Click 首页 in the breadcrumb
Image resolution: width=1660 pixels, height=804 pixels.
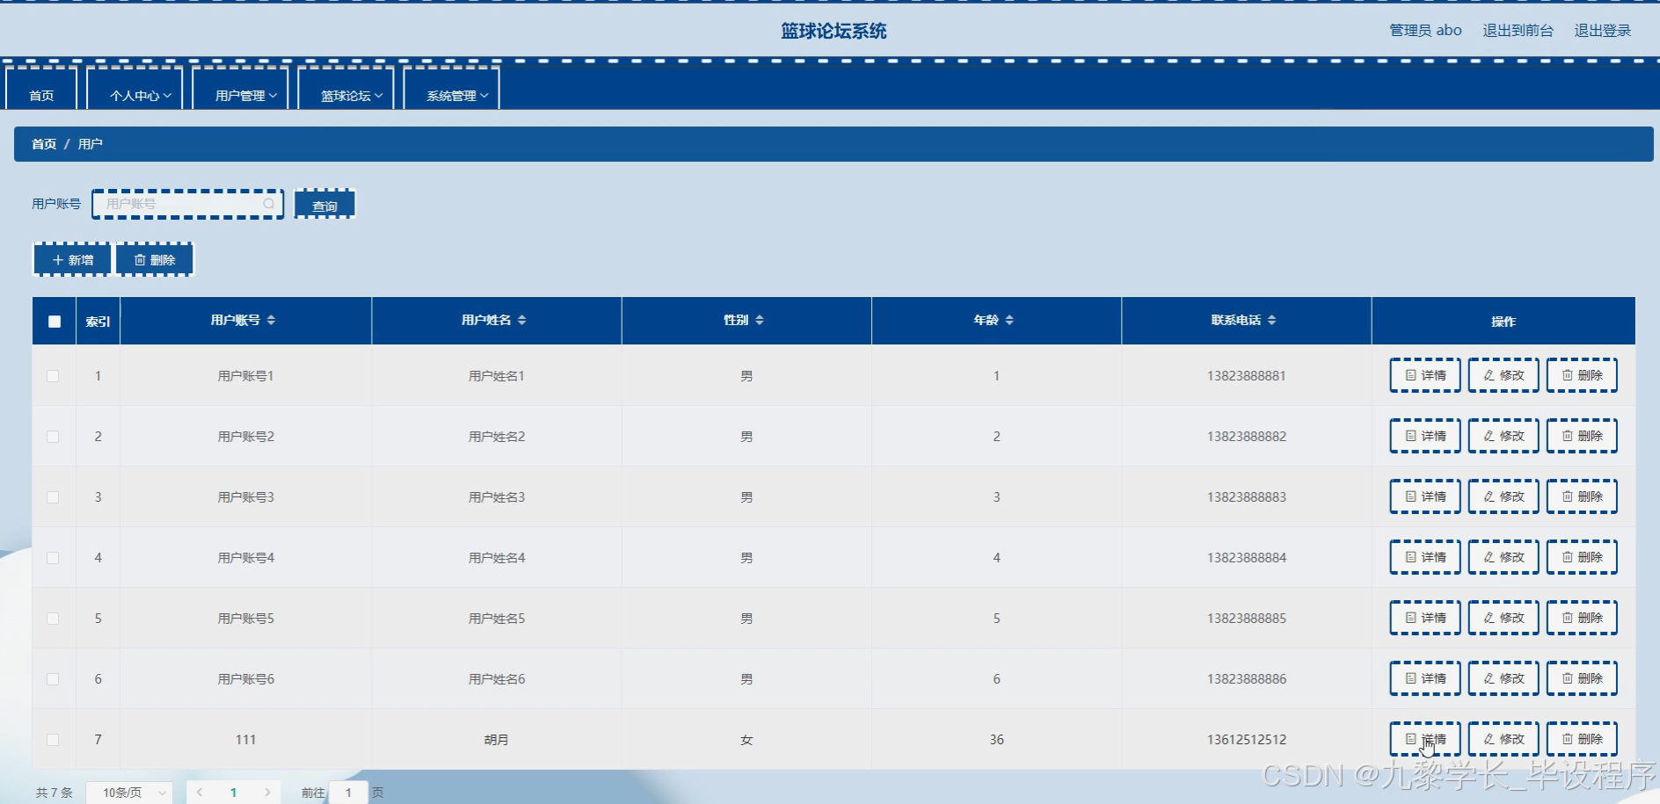pos(44,144)
